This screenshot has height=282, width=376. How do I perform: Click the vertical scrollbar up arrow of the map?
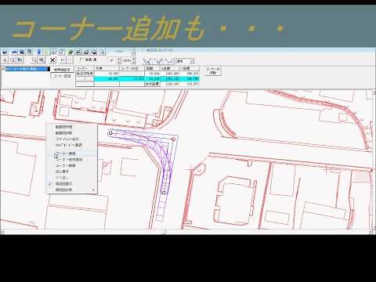(x=374, y=92)
